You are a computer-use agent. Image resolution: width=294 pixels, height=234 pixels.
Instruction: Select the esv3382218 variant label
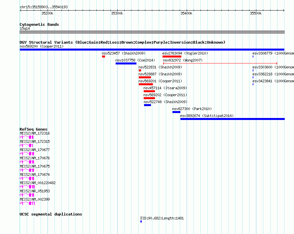coord(273,74)
